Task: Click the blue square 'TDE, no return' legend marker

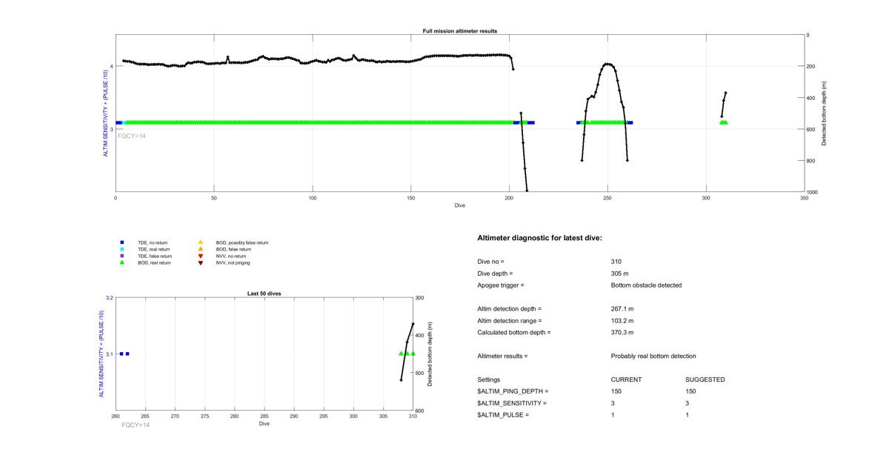Action: pyautogui.click(x=122, y=242)
